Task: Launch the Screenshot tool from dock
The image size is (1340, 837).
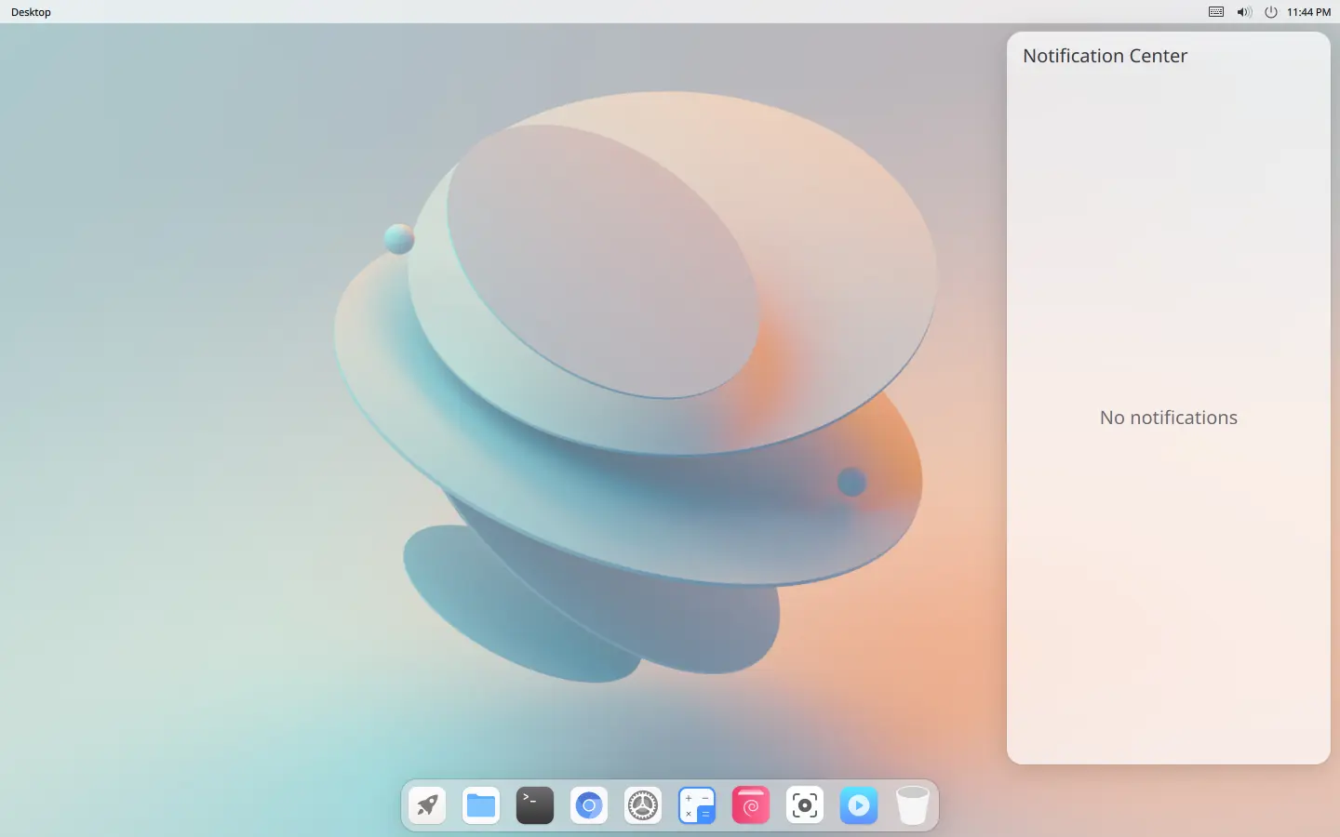Action: [805, 805]
